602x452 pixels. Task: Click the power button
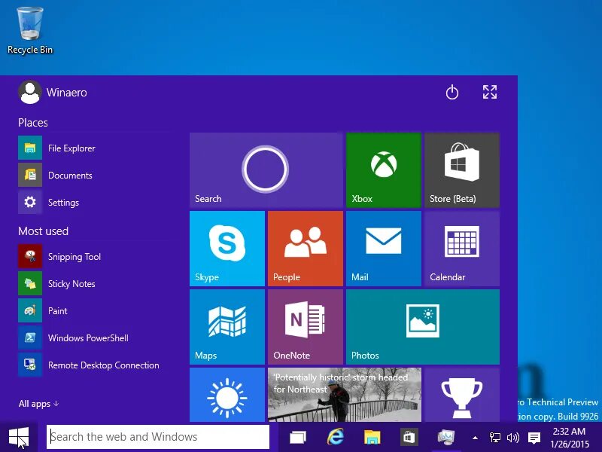click(x=451, y=92)
